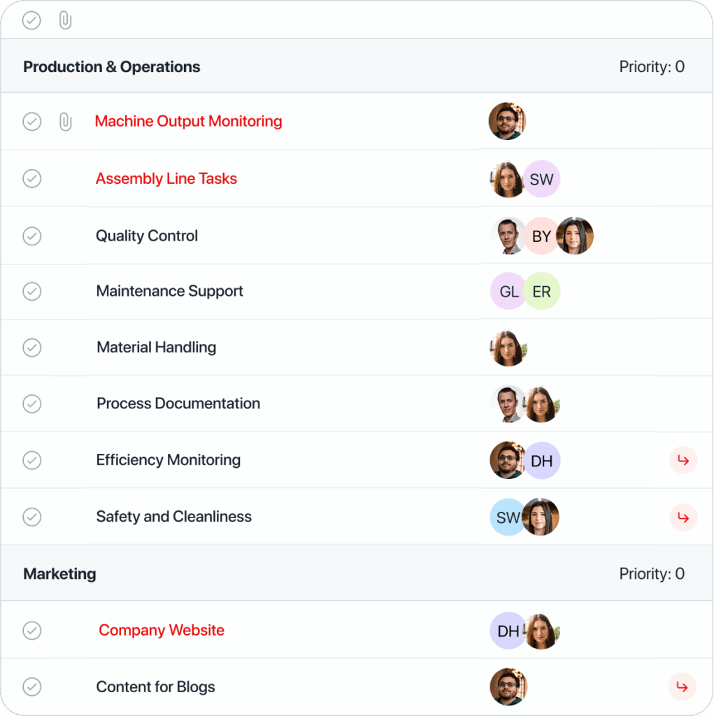This screenshot has height=716, width=714.
Task: Collapse the Marketing section header
Action: point(59,573)
